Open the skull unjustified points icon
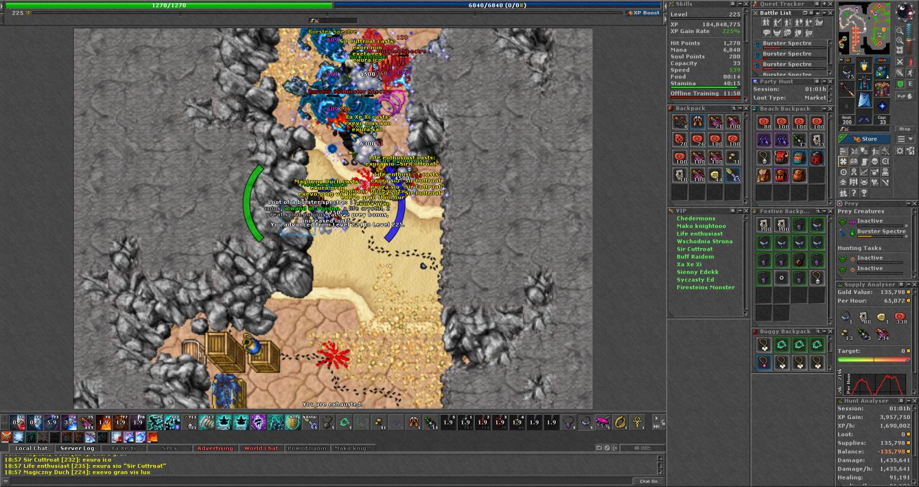 (x=875, y=161)
